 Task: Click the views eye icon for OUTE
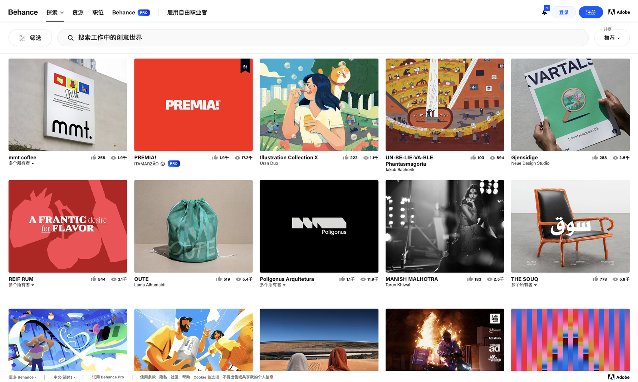pyautogui.click(x=238, y=279)
